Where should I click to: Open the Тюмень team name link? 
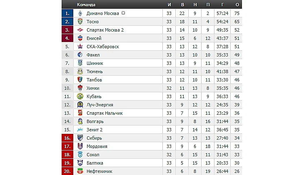pyautogui.click(x=94, y=71)
